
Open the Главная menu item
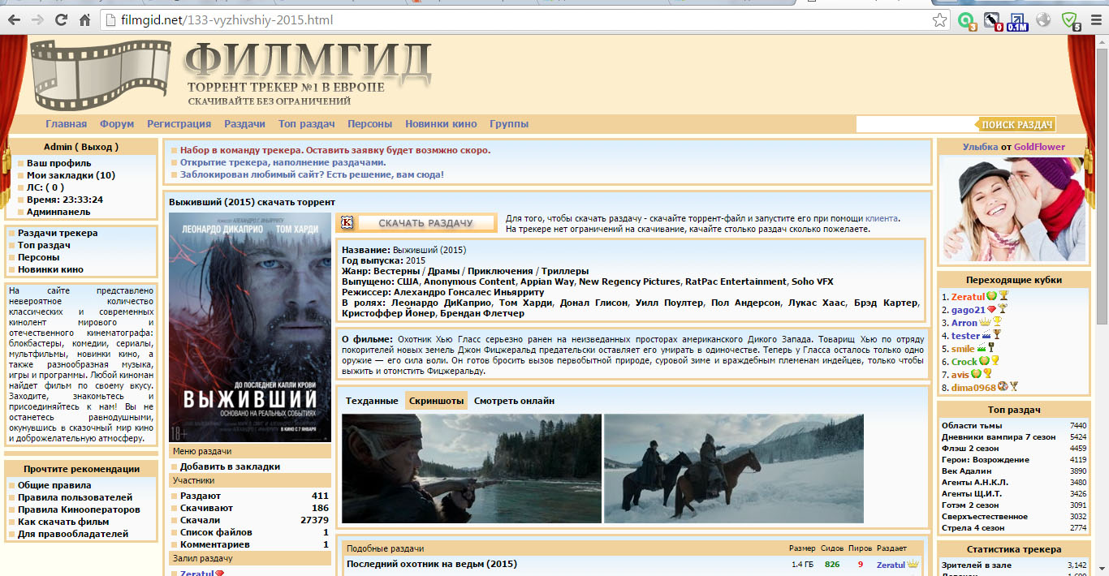(x=66, y=124)
